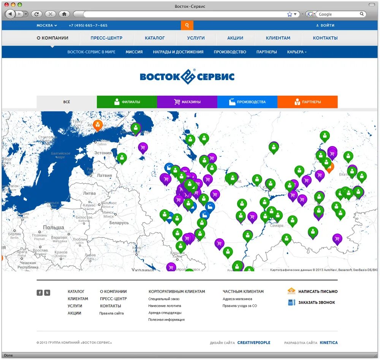This screenshot has width=380, height=360.
Task: Click the CreativePeople design credit link
Action: (x=254, y=343)
